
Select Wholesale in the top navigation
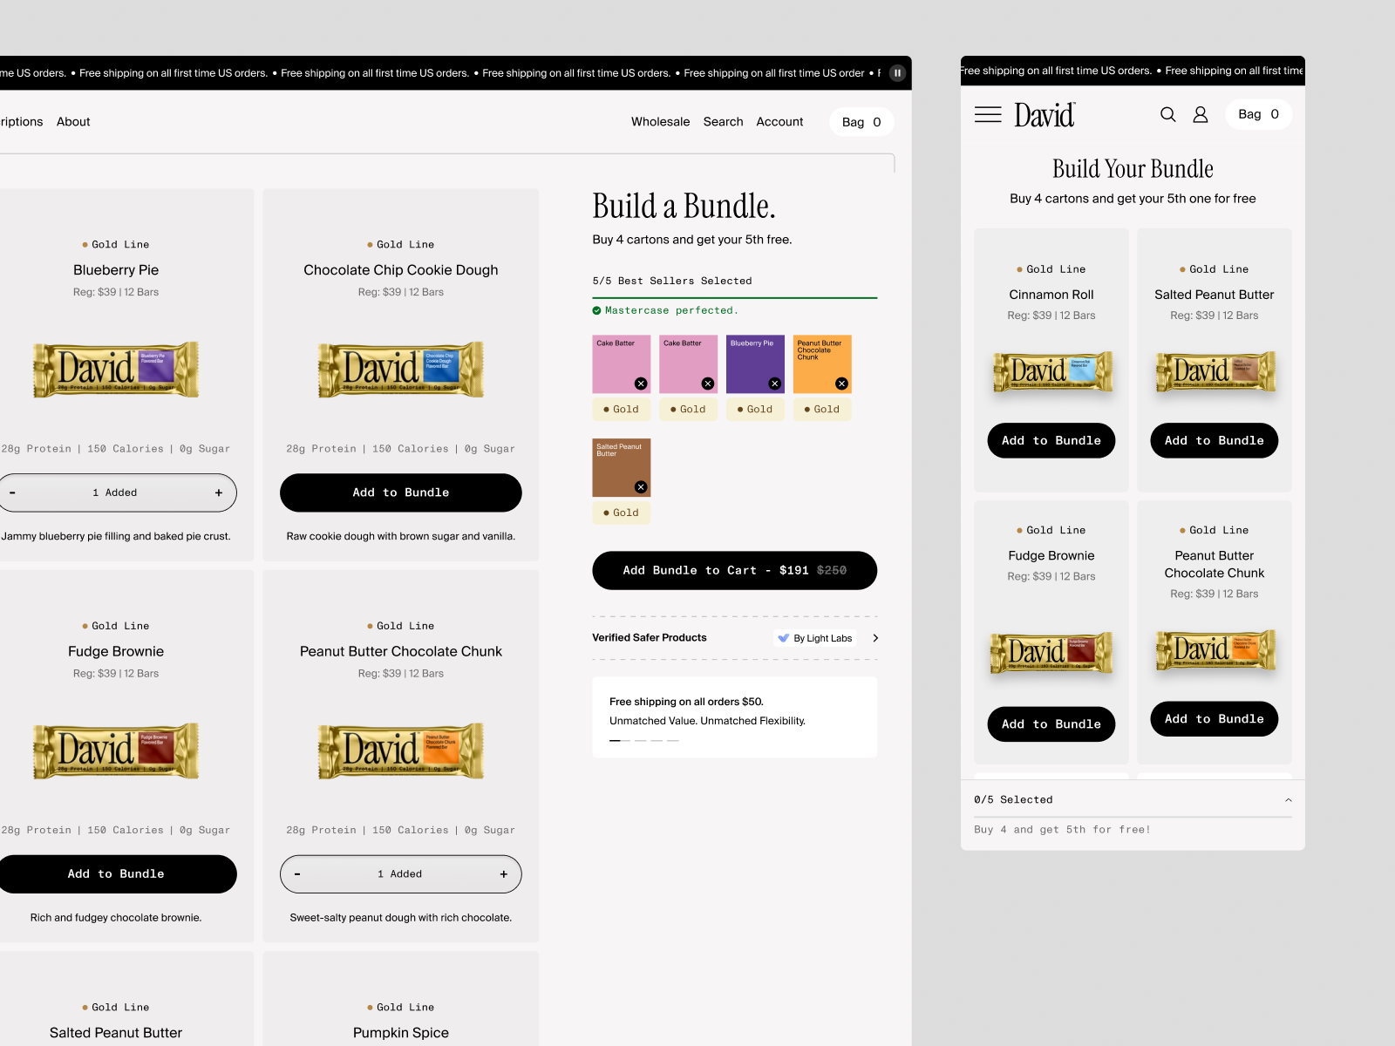[x=660, y=121]
